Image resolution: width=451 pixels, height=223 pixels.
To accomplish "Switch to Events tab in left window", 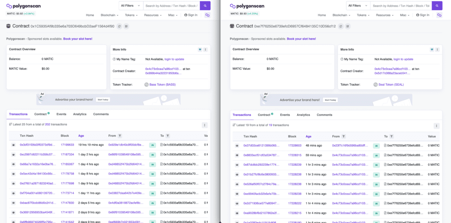I will pyautogui.click(x=61, y=114).
